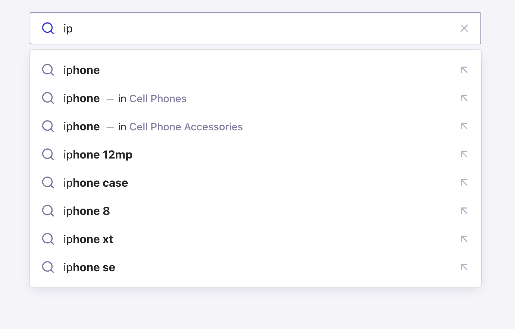Select the iphone 12mp suggestion
The image size is (515, 329).
click(98, 154)
